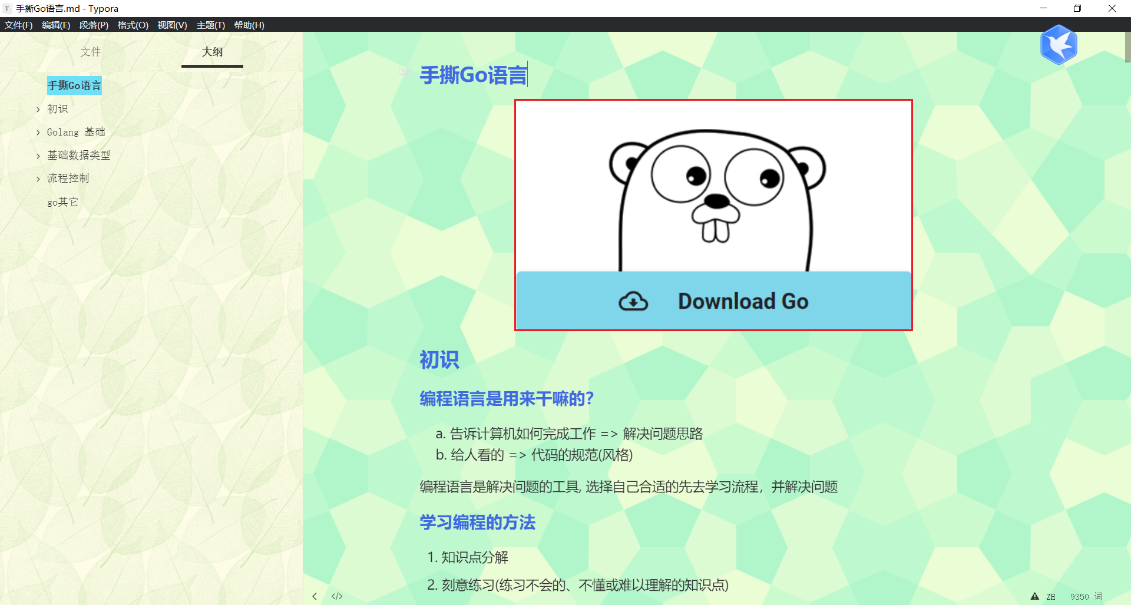The image size is (1131, 605).
Task: Click the heading 学习编程的方法
Action: click(477, 523)
